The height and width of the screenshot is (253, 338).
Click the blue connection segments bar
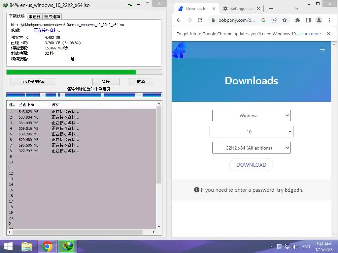pyautogui.click(x=84, y=95)
